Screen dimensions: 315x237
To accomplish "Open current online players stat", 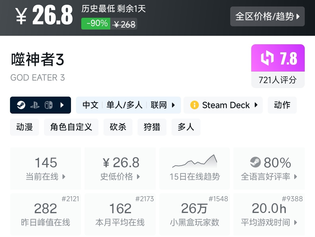I will coord(45,168).
